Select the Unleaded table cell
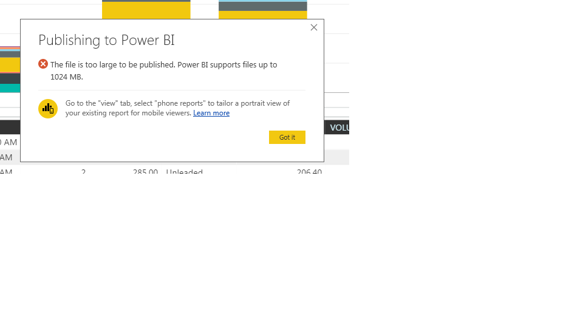 tap(185, 171)
